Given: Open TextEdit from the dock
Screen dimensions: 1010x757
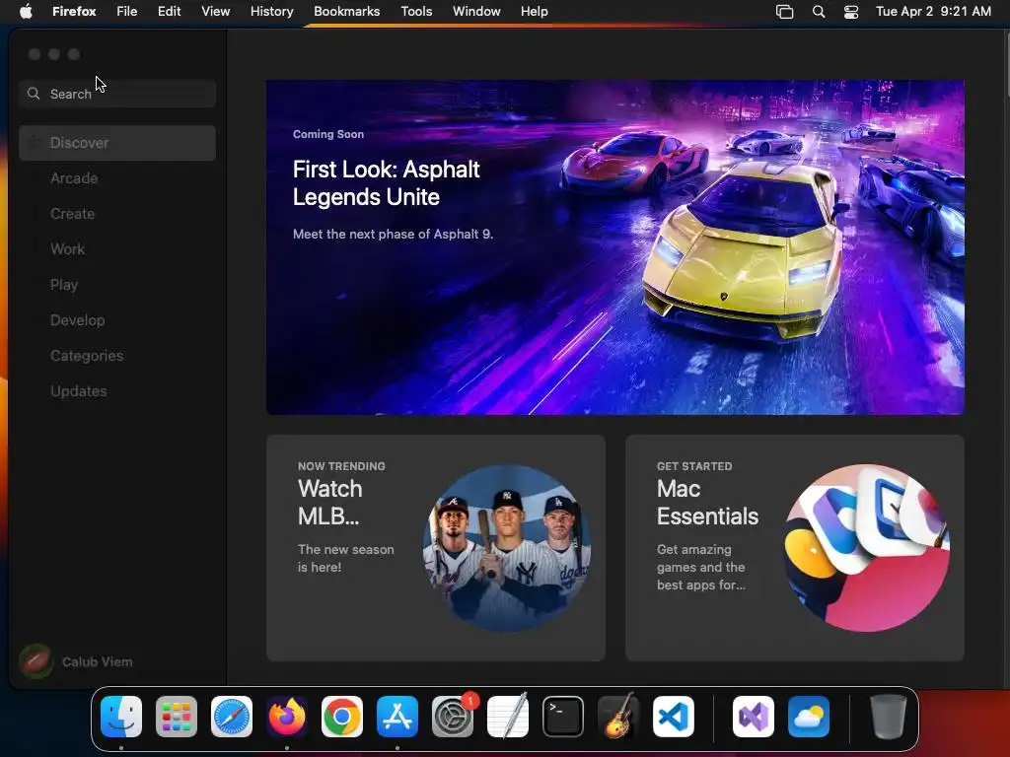Looking at the screenshot, I should [508, 717].
